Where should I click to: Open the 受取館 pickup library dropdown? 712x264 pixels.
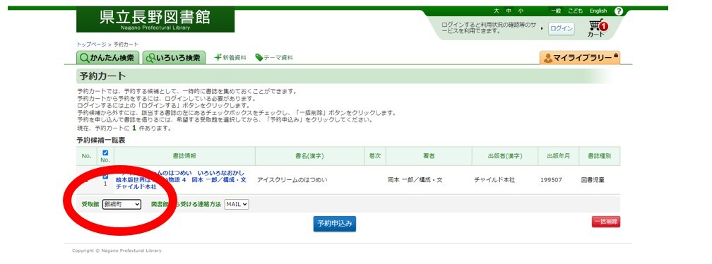[x=121, y=205]
